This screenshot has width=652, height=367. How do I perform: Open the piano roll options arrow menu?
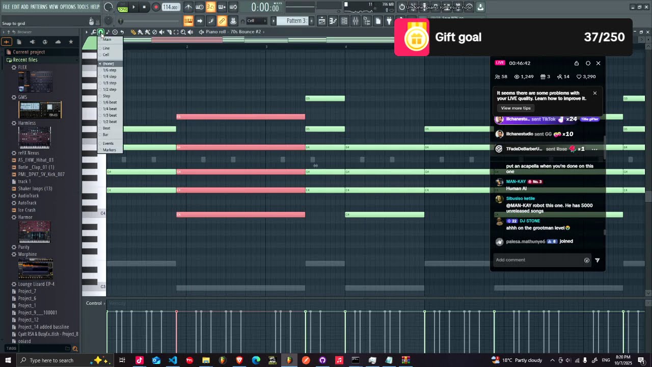coord(87,32)
